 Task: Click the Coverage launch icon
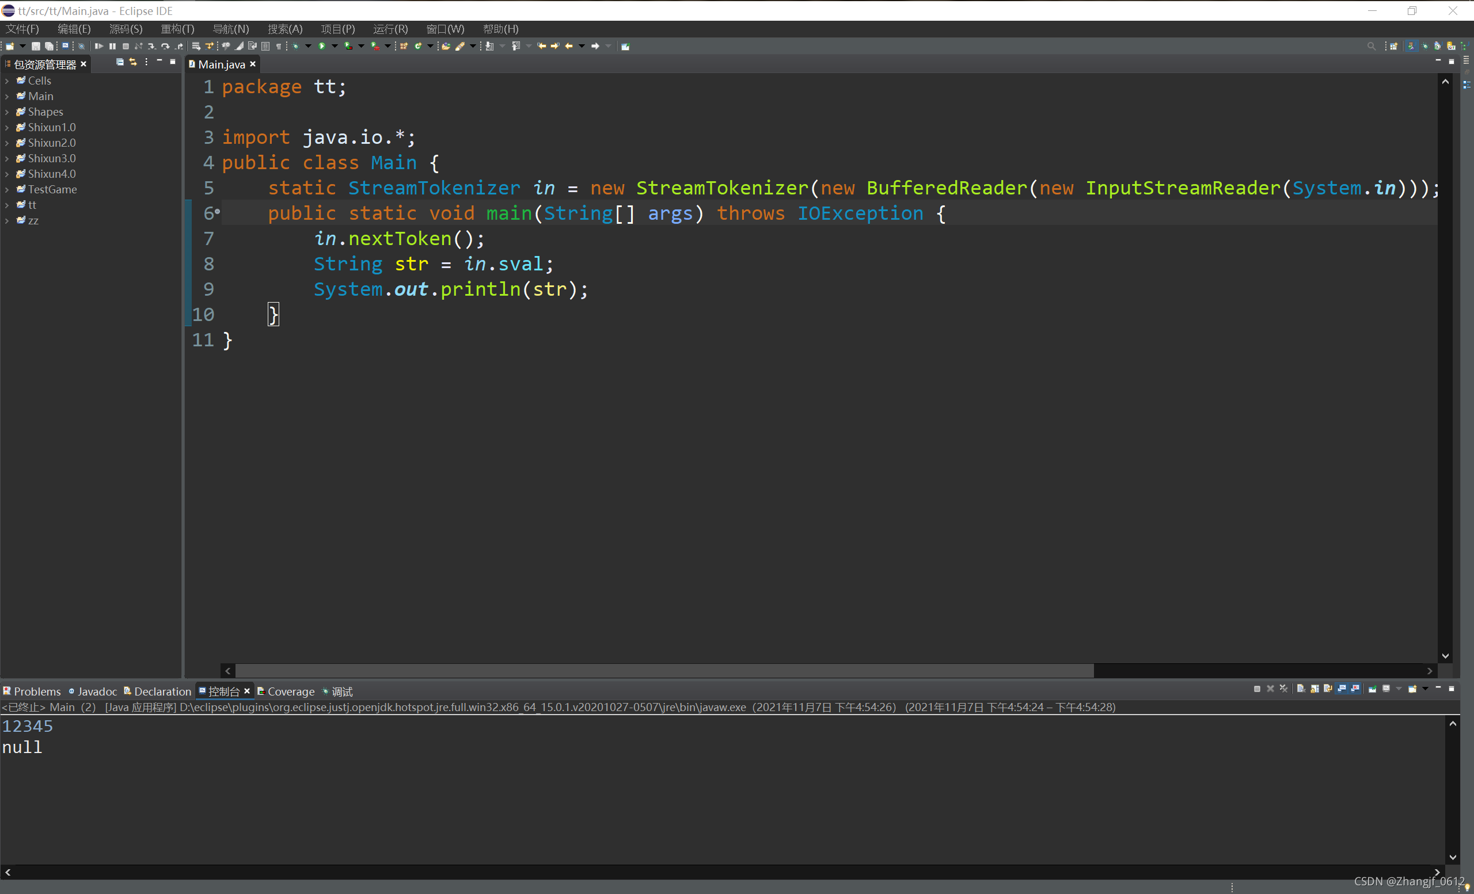coord(348,46)
